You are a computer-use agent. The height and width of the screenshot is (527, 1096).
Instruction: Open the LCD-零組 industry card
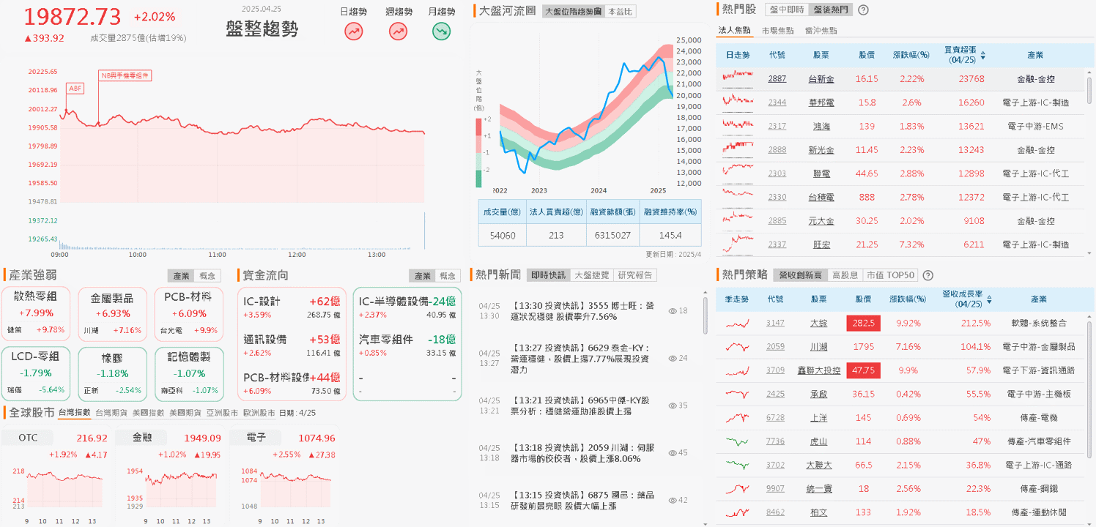(36, 373)
